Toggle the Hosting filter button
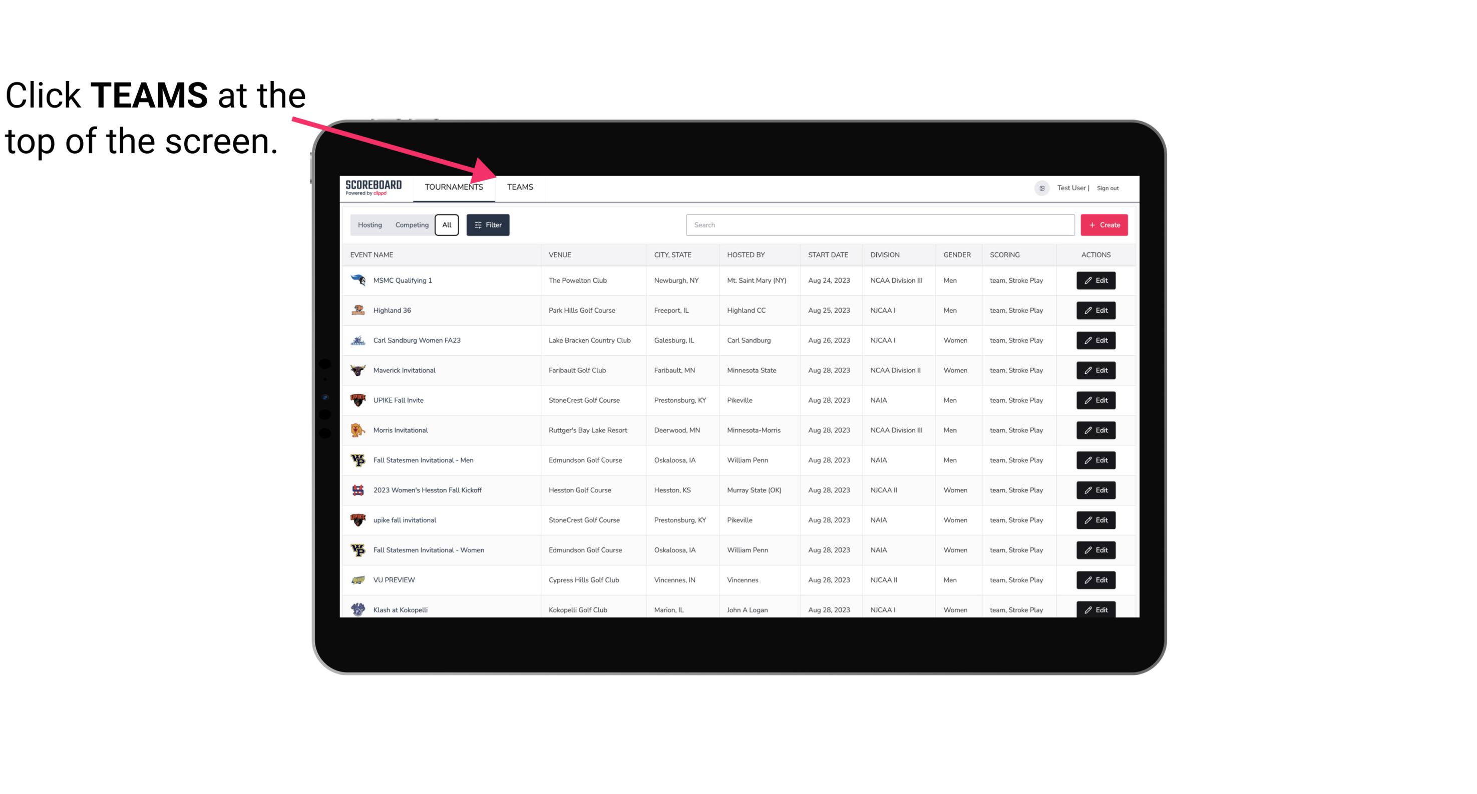 point(369,225)
